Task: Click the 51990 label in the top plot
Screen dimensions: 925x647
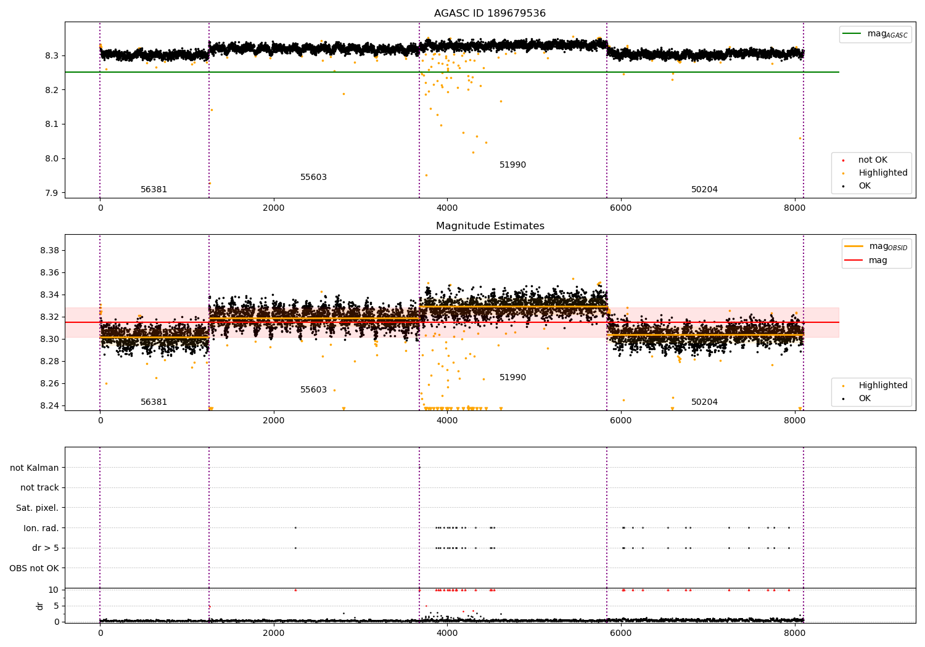Action: (512, 165)
